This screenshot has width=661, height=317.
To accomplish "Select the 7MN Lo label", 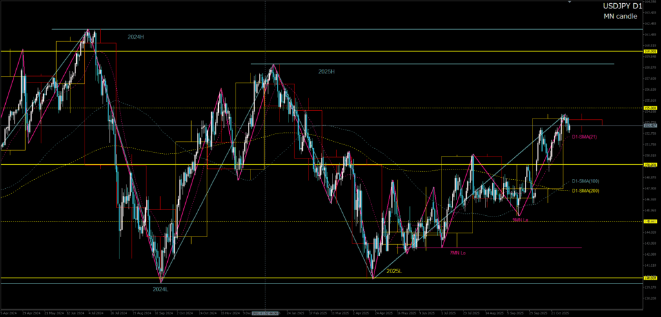I will [x=458, y=253].
